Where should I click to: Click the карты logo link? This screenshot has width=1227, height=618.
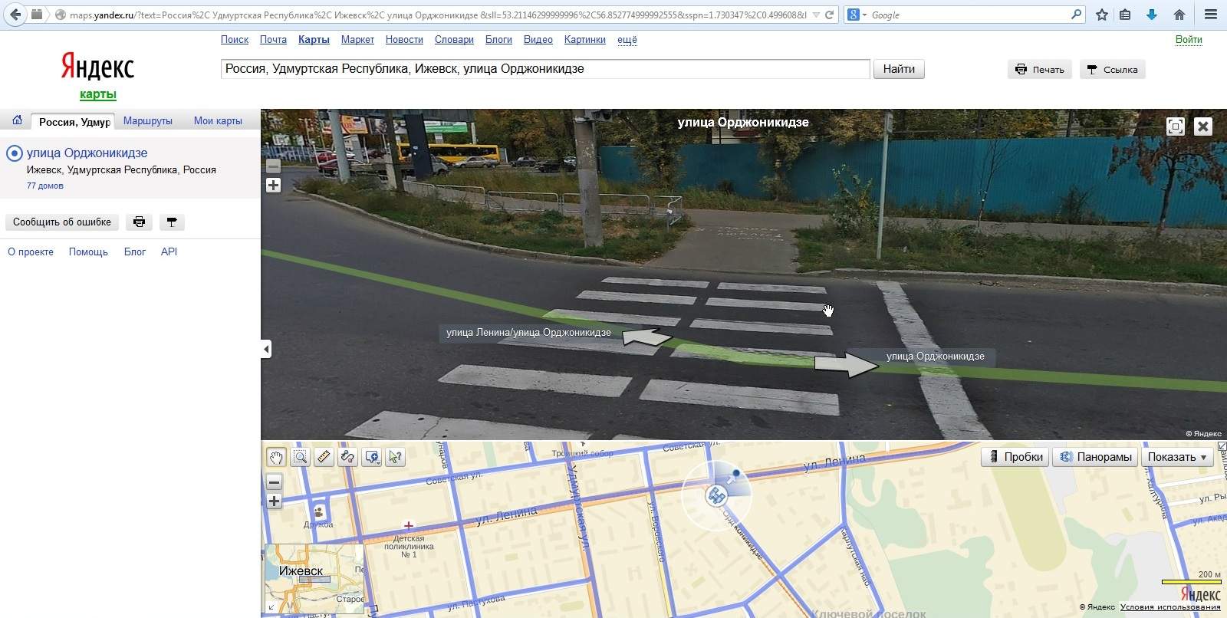tap(98, 94)
